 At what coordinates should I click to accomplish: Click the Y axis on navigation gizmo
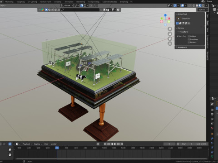click(162, 19)
